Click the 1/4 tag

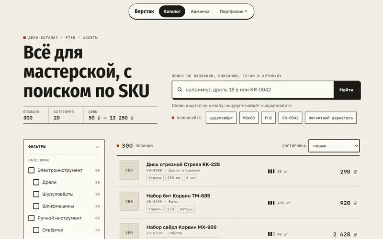[170, 209]
